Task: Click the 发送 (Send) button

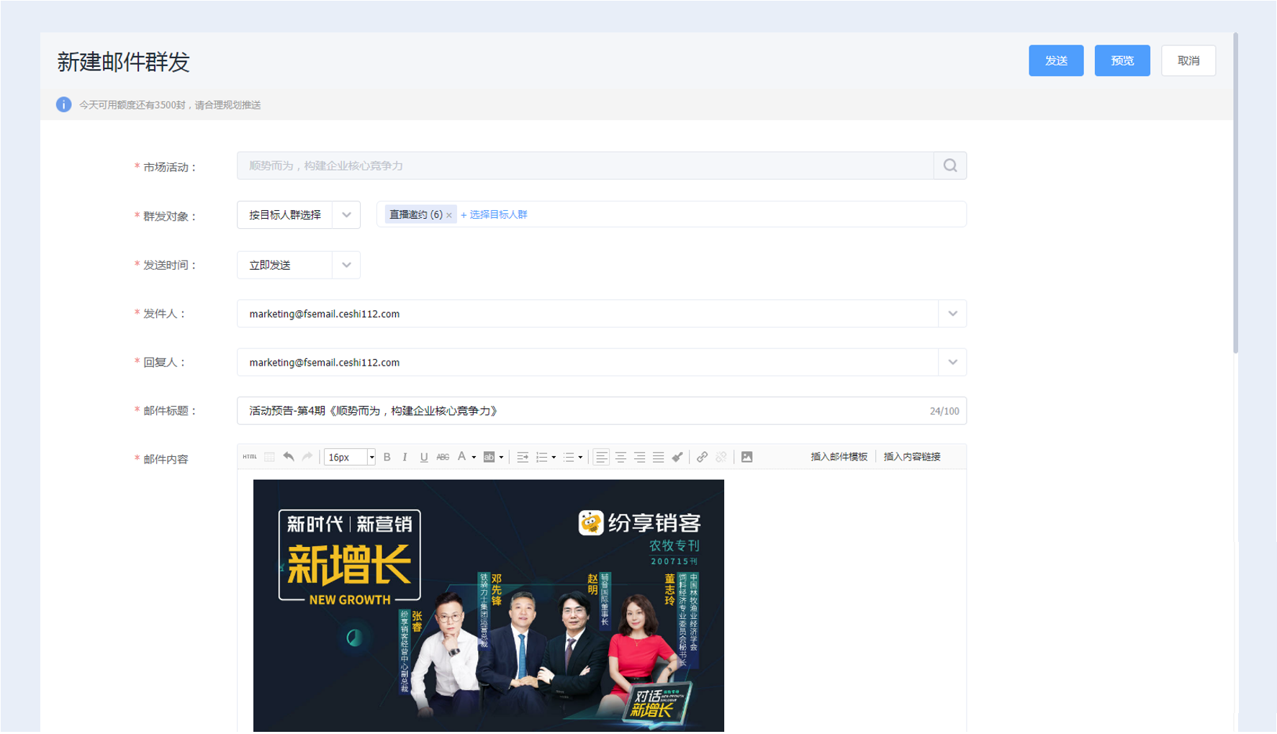Action: click(x=1055, y=60)
